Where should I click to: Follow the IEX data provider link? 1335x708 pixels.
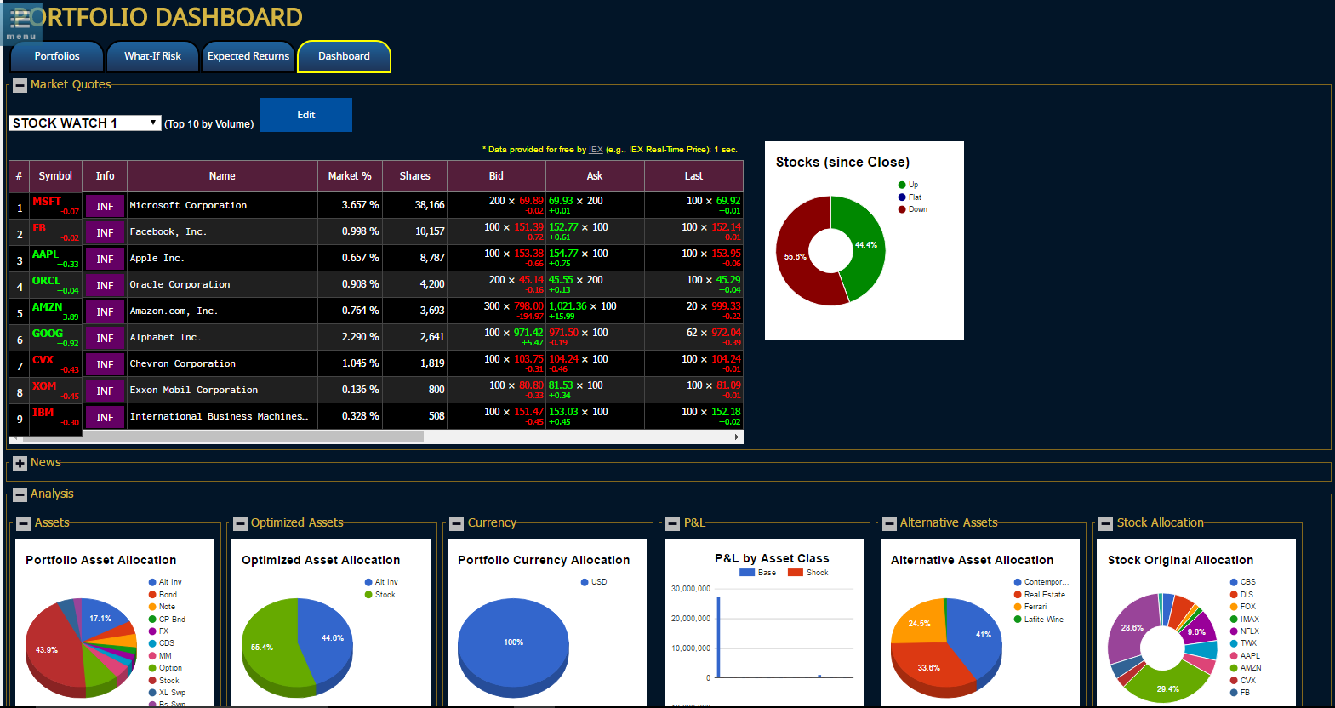tap(596, 150)
